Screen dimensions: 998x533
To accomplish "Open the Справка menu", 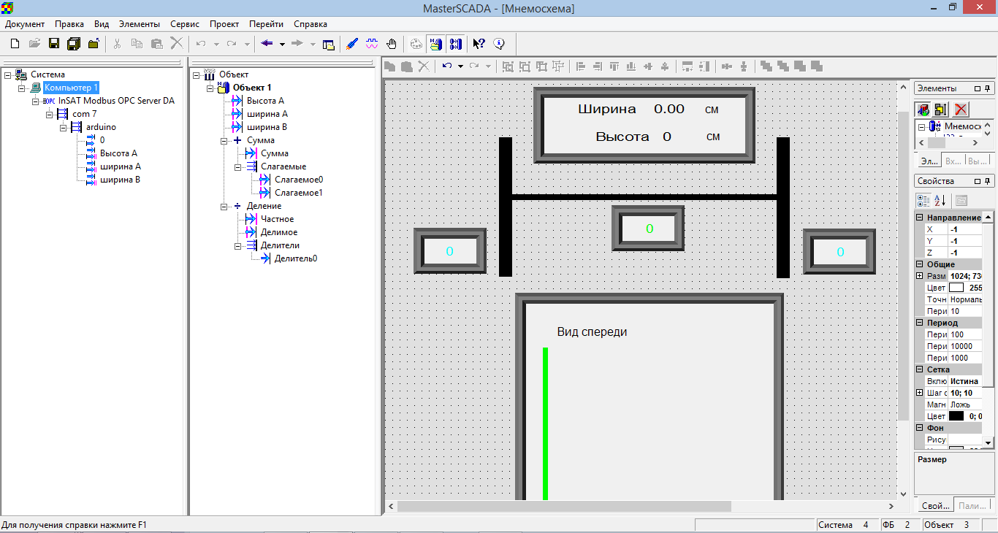I will (x=310, y=24).
